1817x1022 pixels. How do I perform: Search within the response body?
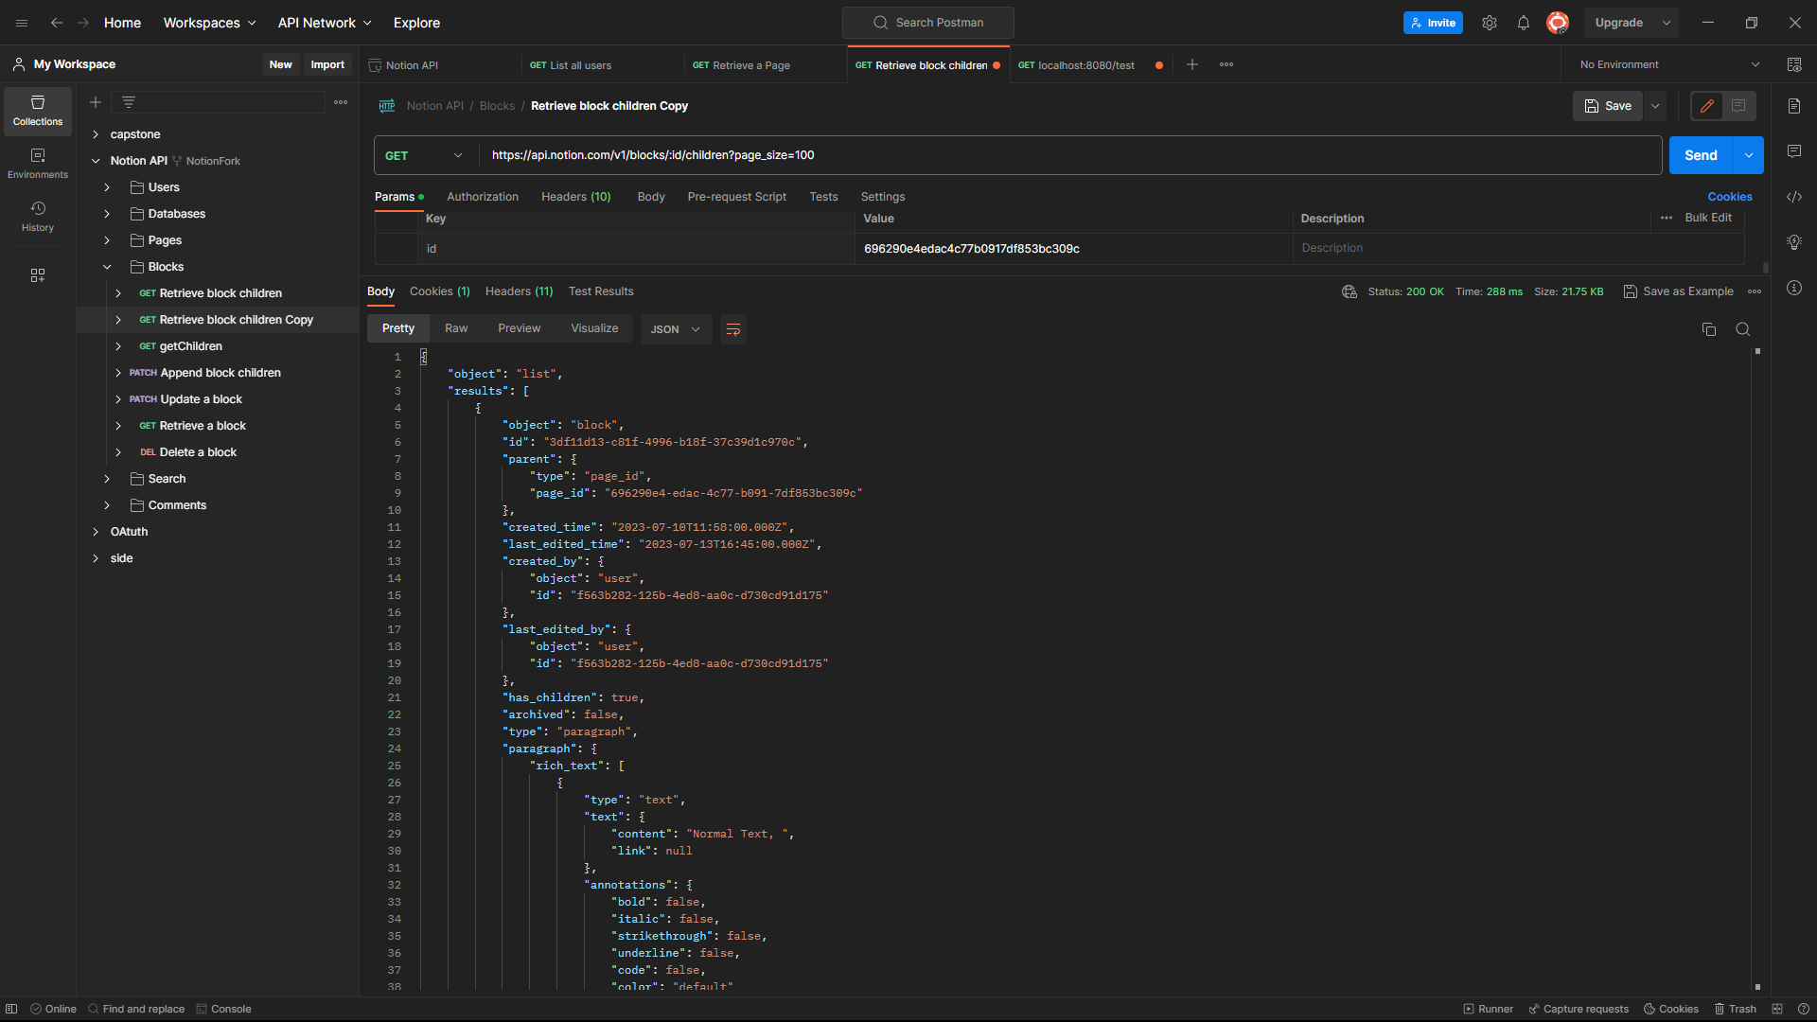[1742, 329]
